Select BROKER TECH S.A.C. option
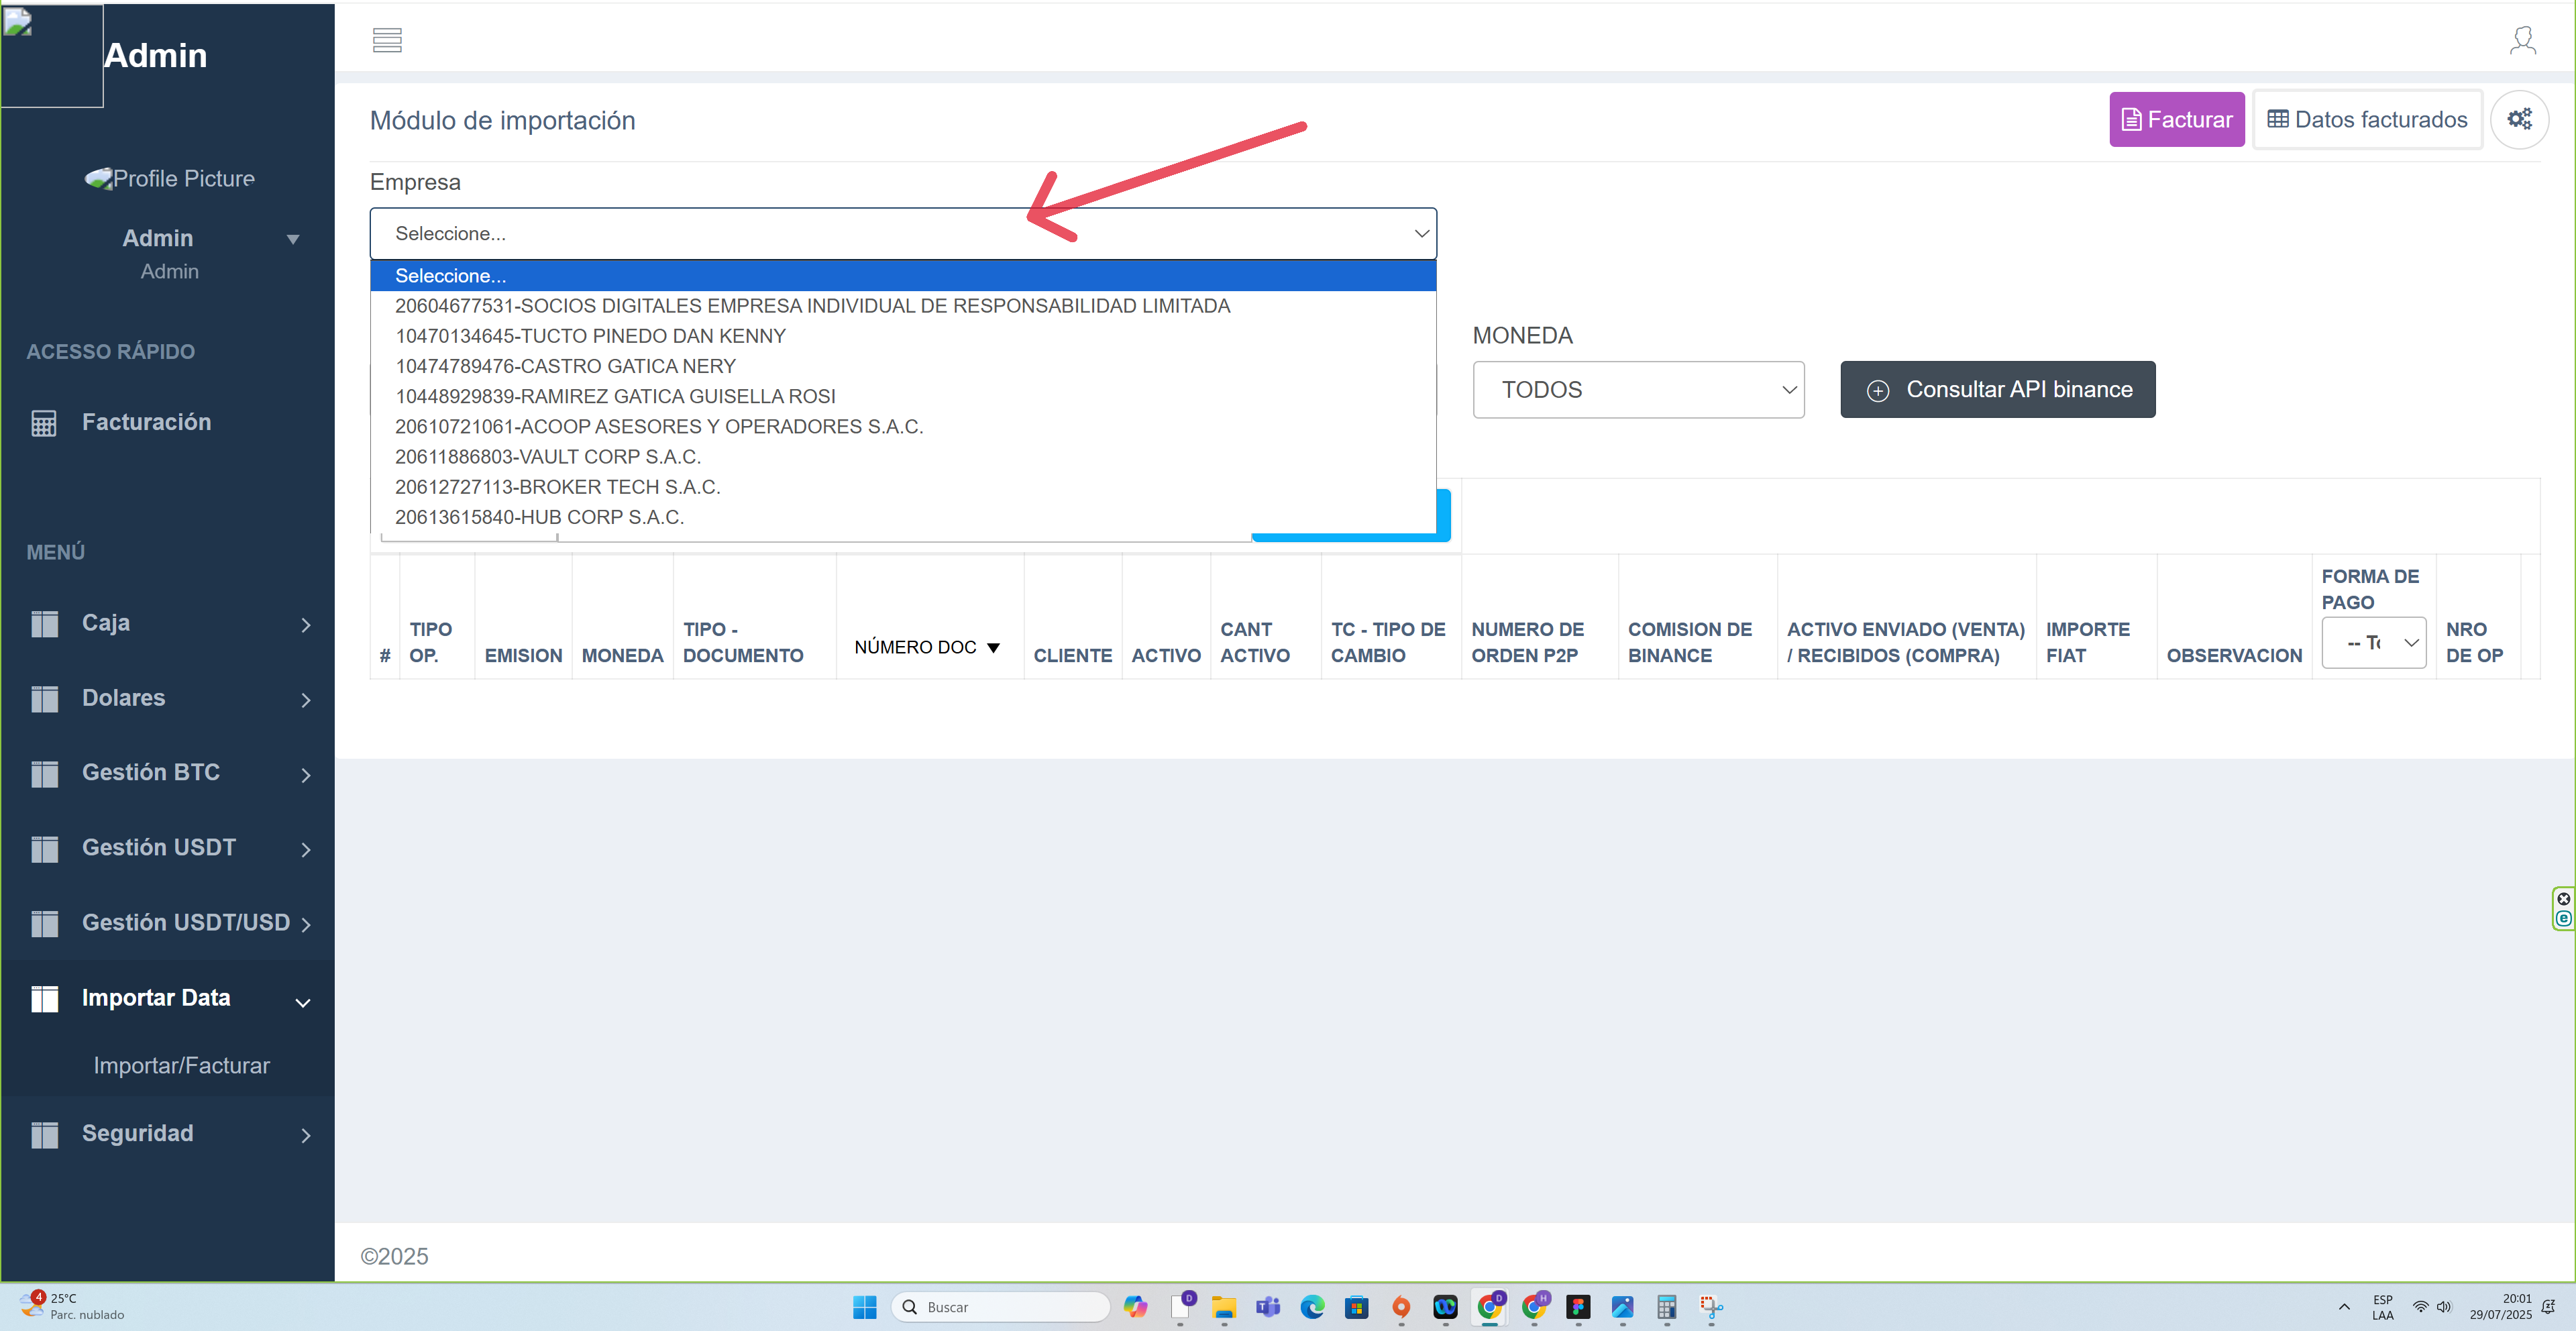2576x1331 pixels. (557, 487)
